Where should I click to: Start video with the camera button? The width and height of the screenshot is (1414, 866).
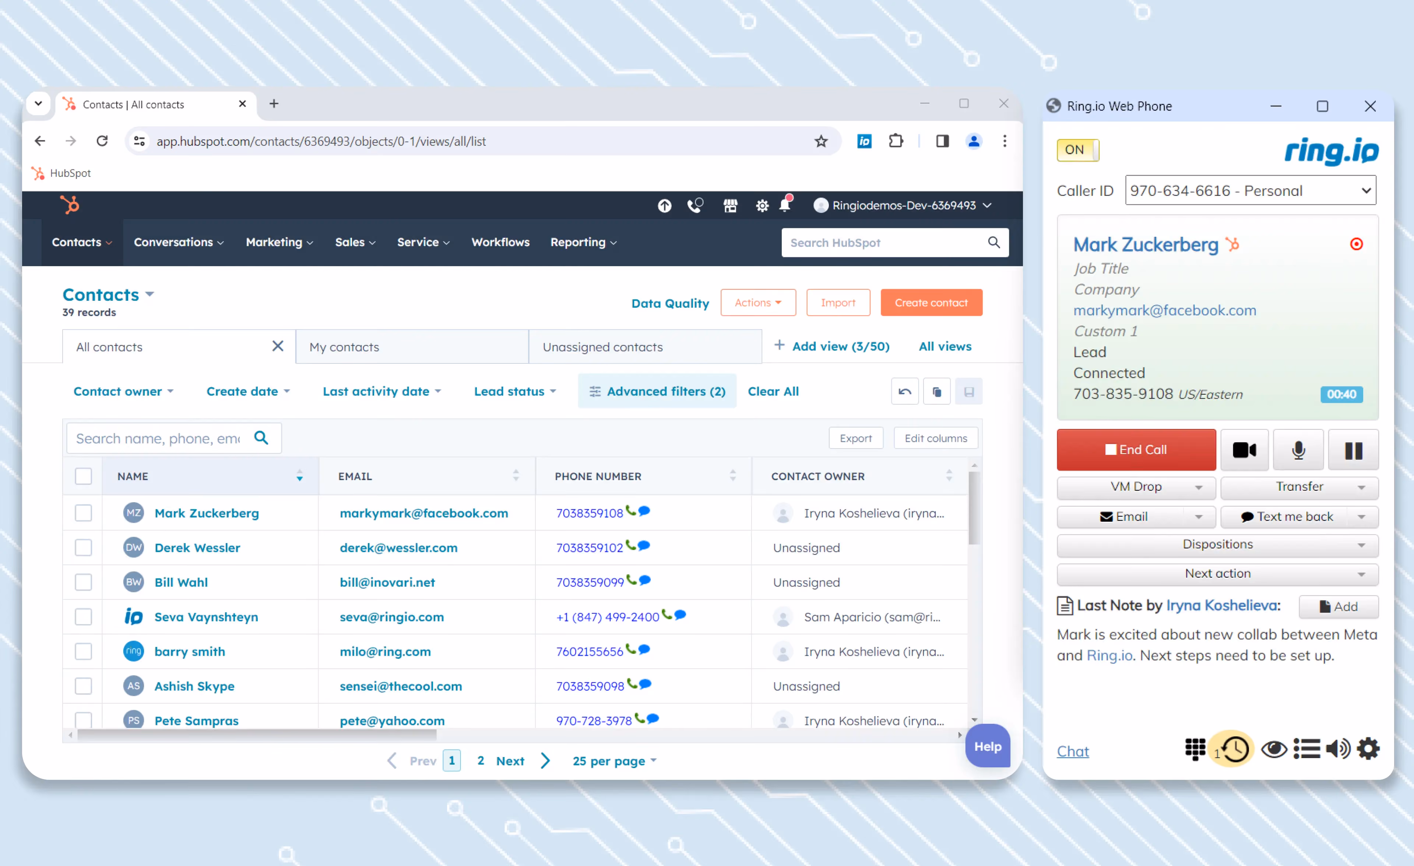(x=1244, y=450)
